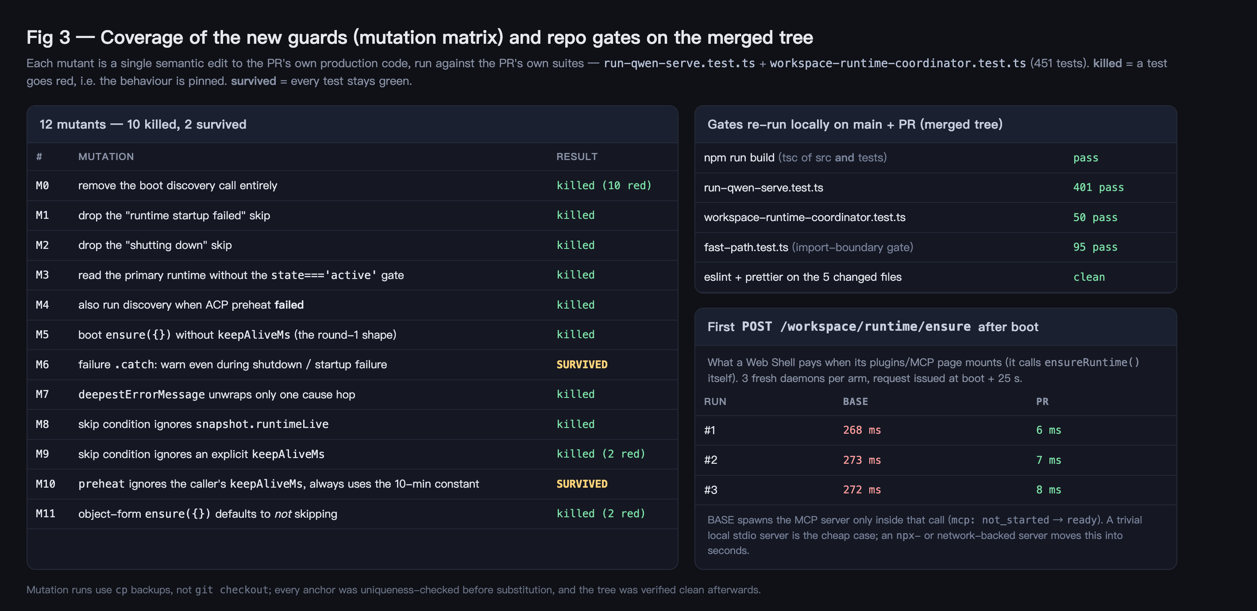Select the 'killed (10 red)' result
Viewport: 1257px width, 611px height.
(x=604, y=186)
